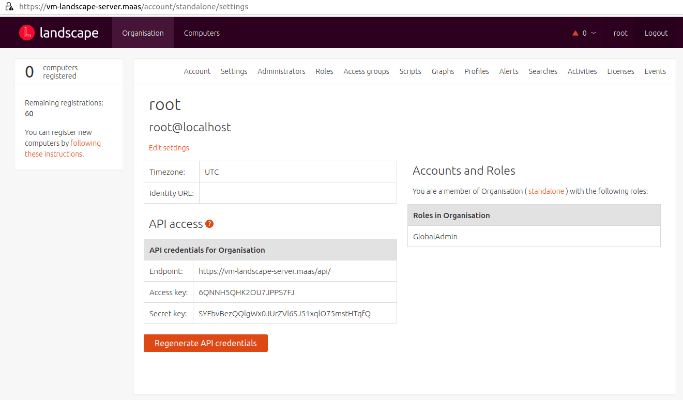Open the Licenses tab
The image size is (683, 400).
[620, 71]
